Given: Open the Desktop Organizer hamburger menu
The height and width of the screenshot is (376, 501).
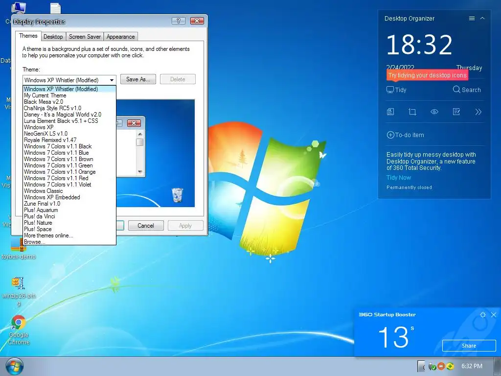Looking at the screenshot, I should point(472,19).
